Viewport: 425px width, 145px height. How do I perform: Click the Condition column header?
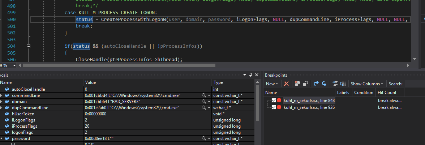(x=363, y=93)
